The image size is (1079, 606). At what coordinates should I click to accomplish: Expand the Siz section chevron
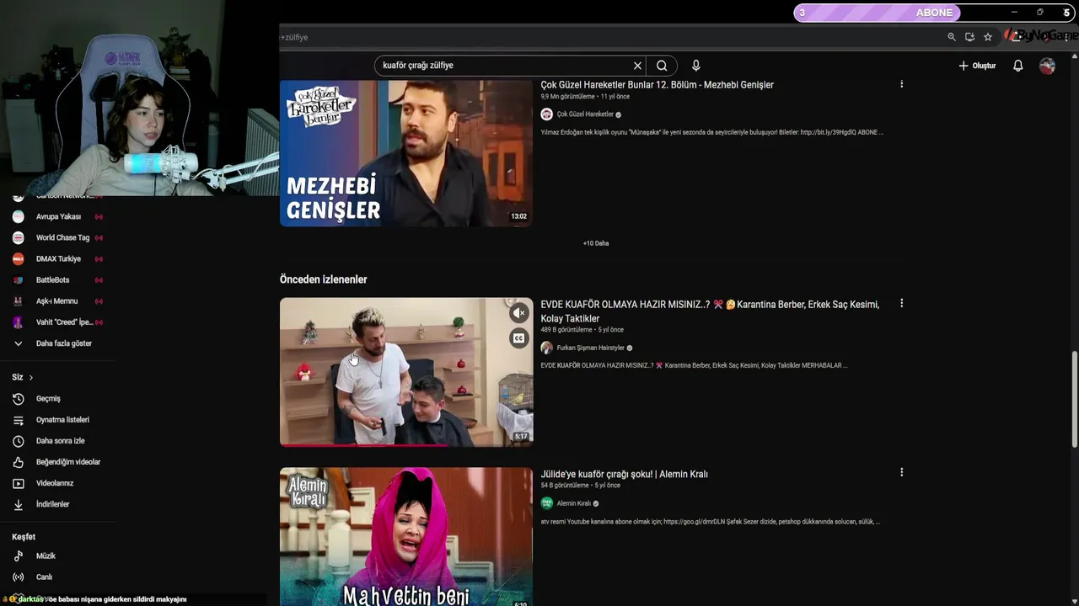(31, 378)
